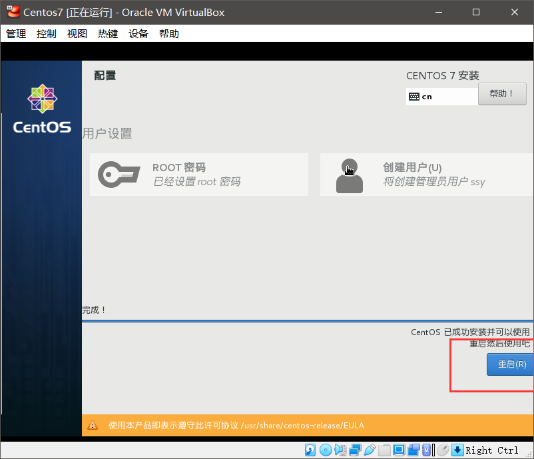The image size is (534, 459).
Task: Click the network adapters status icon
Action: [x=355, y=450]
